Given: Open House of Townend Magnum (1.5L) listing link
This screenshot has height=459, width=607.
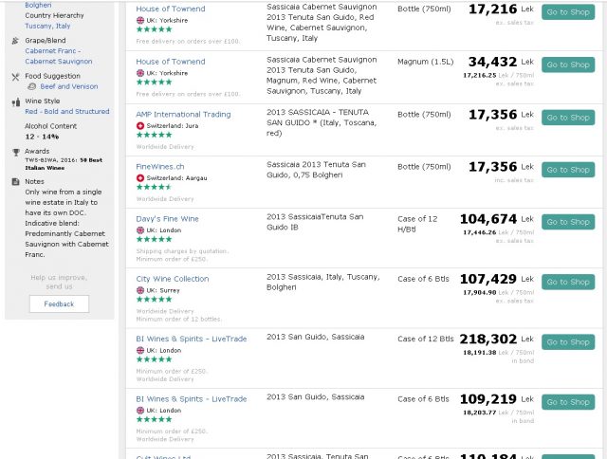Looking at the screenshot, I should coord(171,62).
